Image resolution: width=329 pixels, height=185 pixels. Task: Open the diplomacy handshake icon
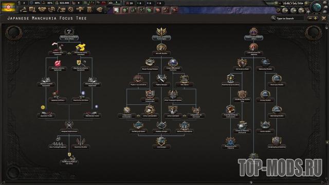tap(42, 9)
